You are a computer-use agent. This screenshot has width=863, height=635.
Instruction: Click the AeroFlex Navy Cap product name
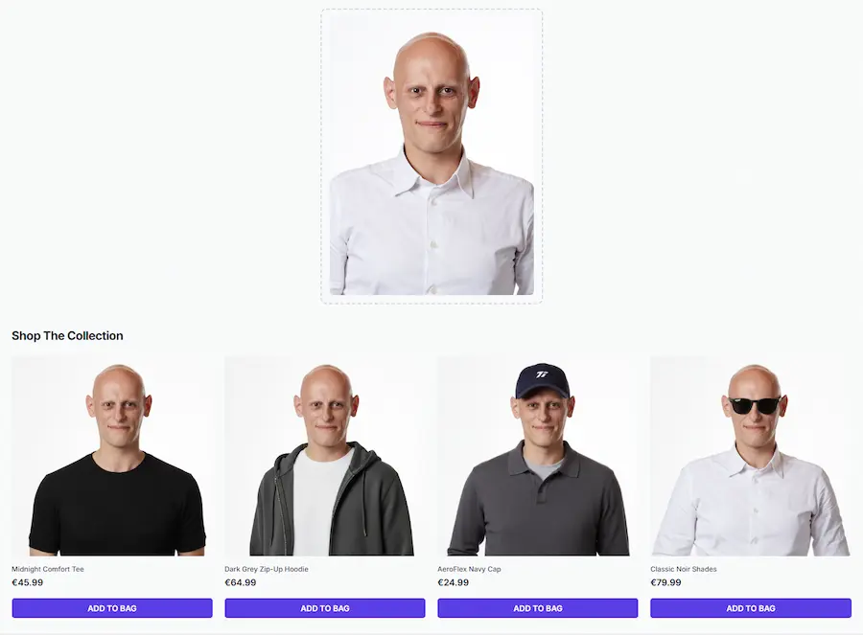469,569
